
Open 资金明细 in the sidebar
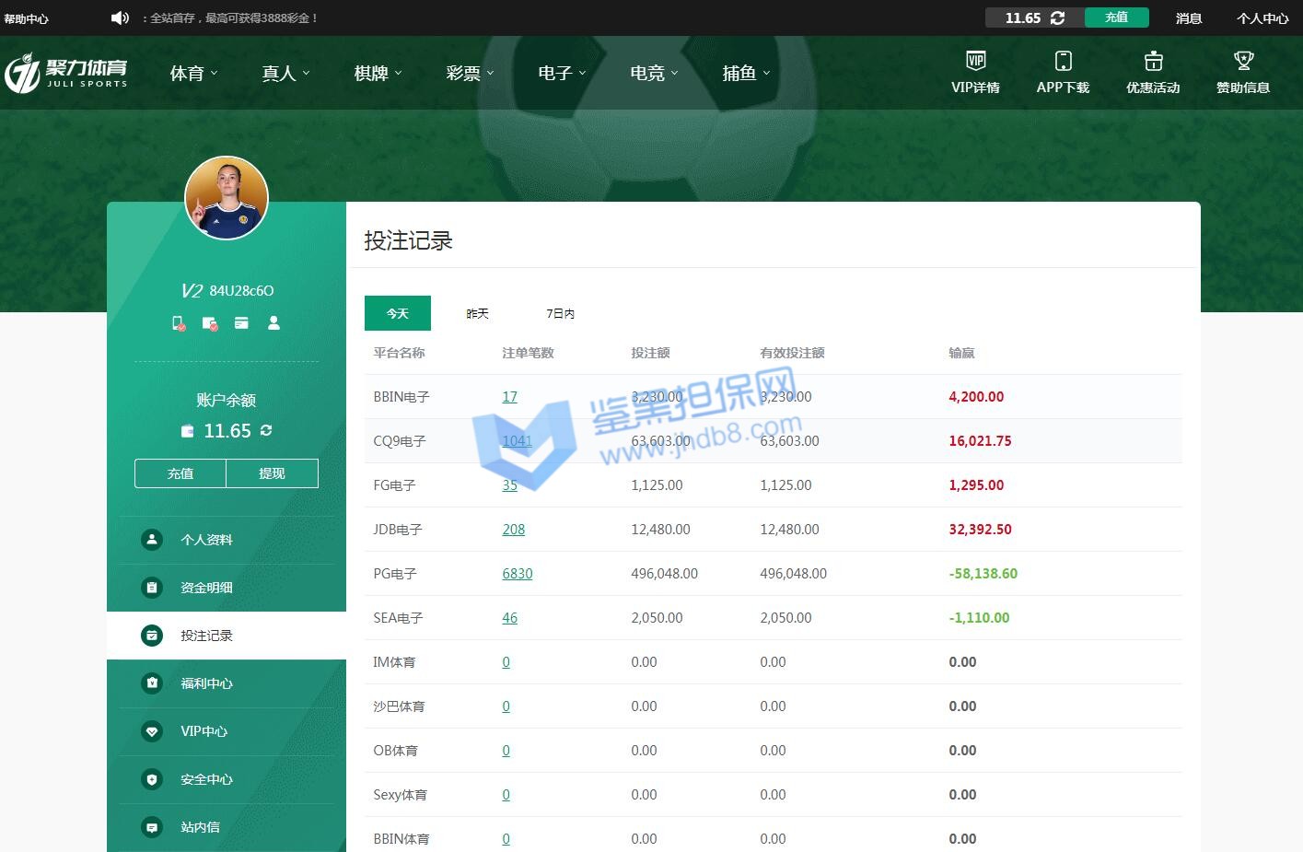click(x=206, y=588)
